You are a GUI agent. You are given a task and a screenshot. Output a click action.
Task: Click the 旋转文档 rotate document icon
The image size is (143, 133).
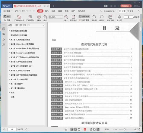click(x=110, y=17)
